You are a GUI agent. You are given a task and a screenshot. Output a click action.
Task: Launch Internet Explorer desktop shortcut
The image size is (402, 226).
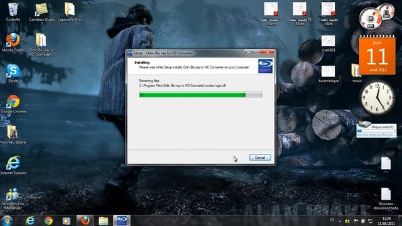point(13,166)
